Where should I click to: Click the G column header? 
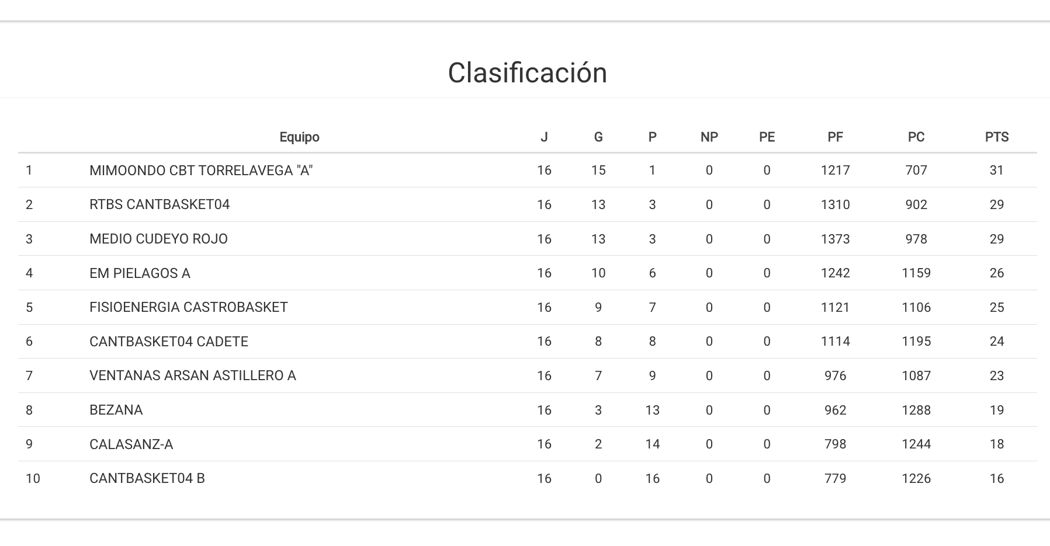click(x=598, y=137)
